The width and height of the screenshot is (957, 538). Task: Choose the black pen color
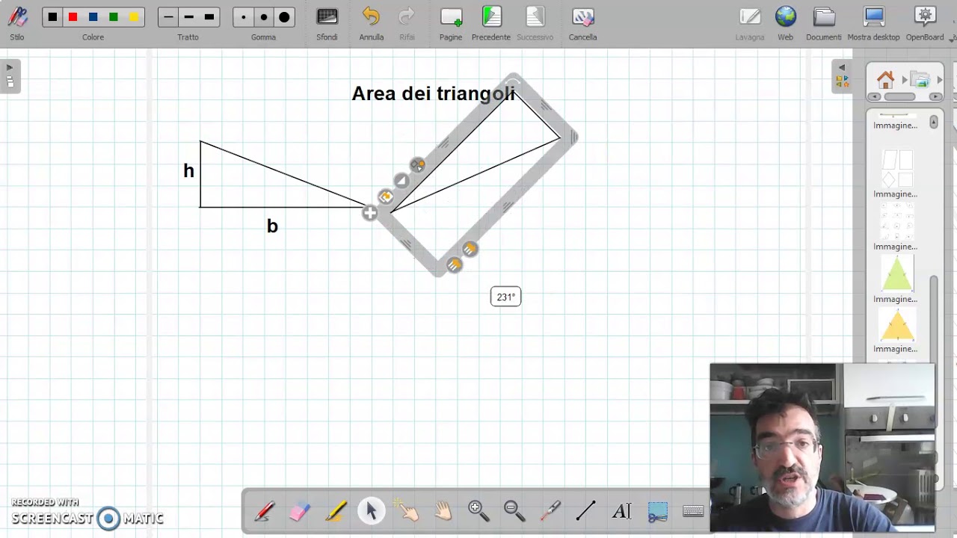[x=52, y=17]
